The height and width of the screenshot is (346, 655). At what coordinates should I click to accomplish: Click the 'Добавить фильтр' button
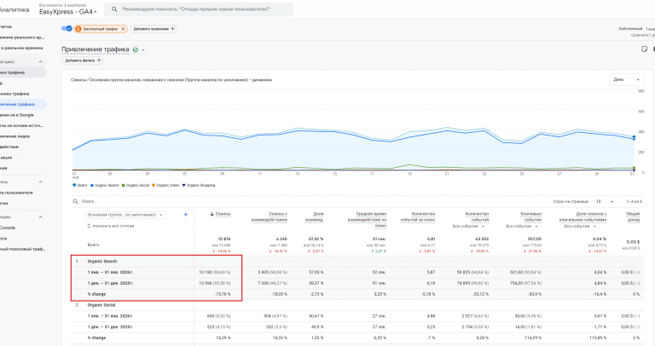click(83, 61)
